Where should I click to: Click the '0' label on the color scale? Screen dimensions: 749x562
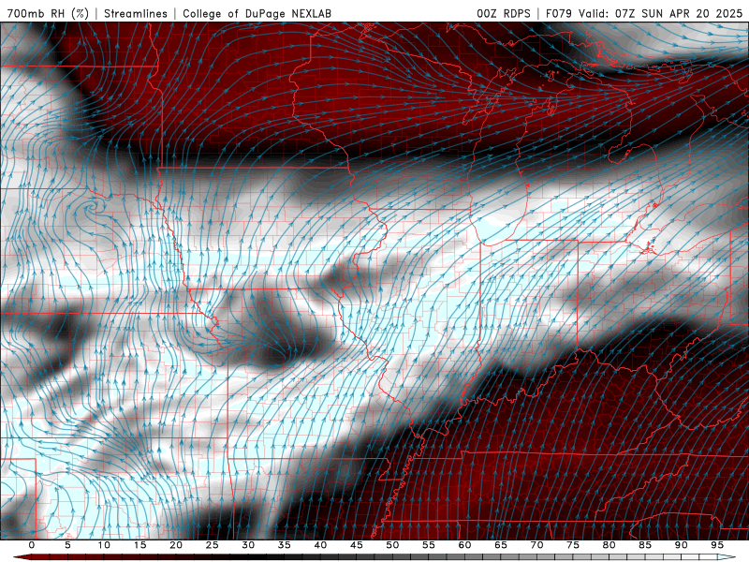(32, 545)
